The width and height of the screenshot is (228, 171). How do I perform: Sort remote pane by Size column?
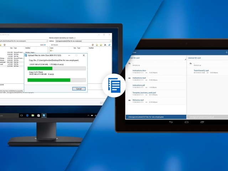(x=75, y=48)
